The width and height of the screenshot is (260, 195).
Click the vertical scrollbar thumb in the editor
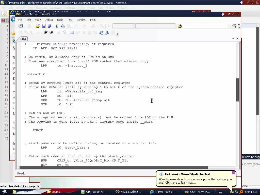tap(238, 90)
